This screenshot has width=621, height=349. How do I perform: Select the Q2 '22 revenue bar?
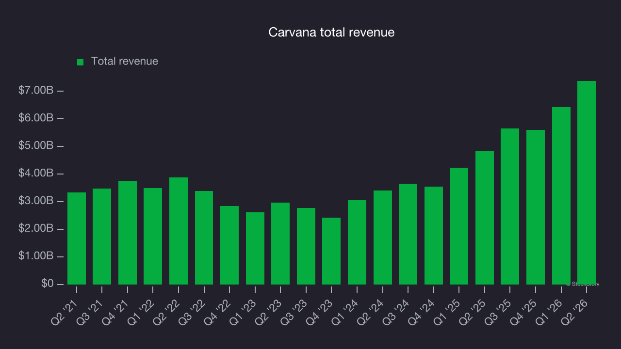tap(179, 231)
